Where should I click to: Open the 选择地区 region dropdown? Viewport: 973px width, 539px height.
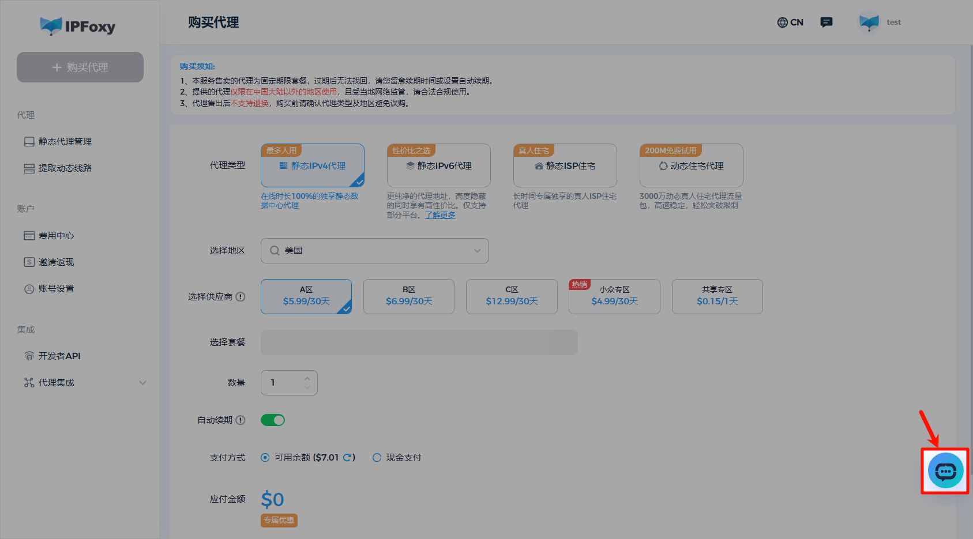click(x=374, y=251)
